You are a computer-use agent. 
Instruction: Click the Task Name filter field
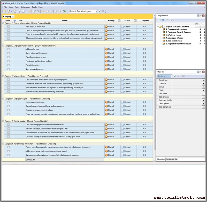187,93
